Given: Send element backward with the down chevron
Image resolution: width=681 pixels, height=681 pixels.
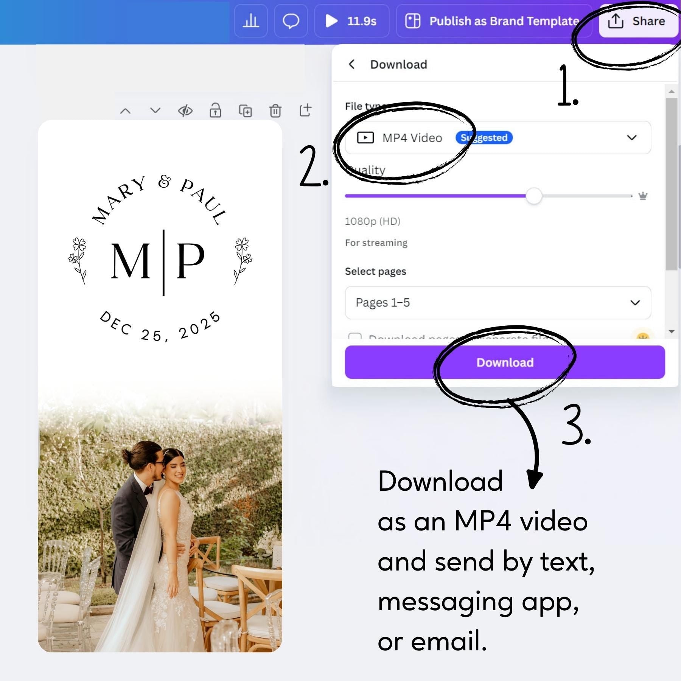Looking at the screenshot, I should click(154, 110).
